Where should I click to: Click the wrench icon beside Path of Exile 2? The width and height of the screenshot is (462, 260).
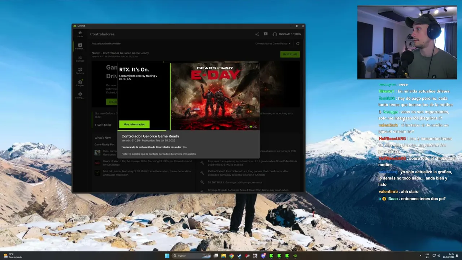coord(202,173)
